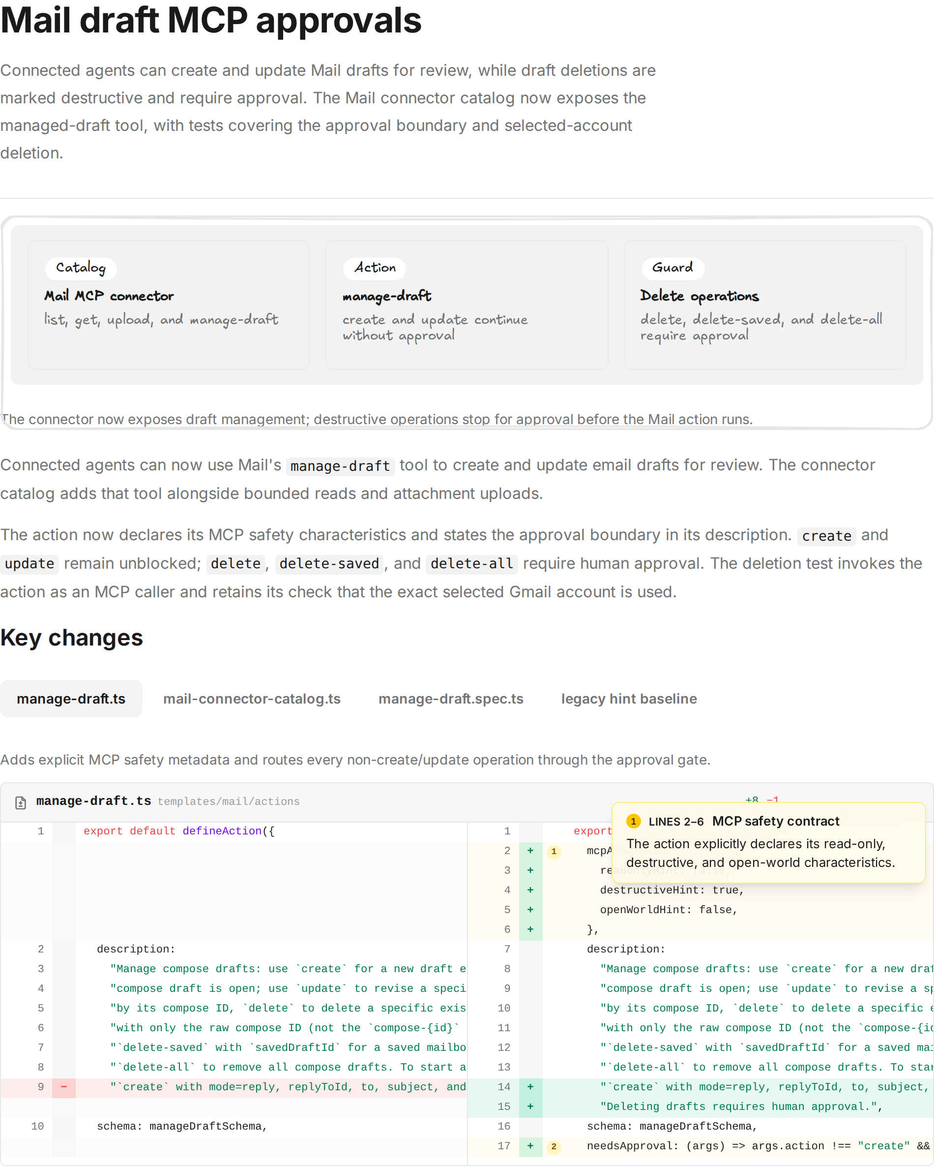
Task: Click the inline manage-draft code token
Action: (x=340, y=466)
